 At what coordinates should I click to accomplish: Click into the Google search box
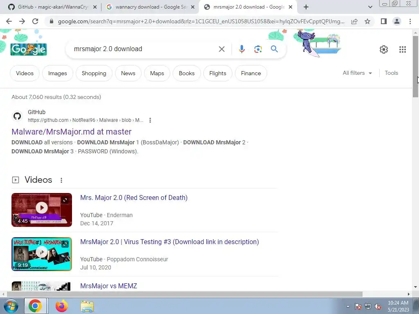144,49
